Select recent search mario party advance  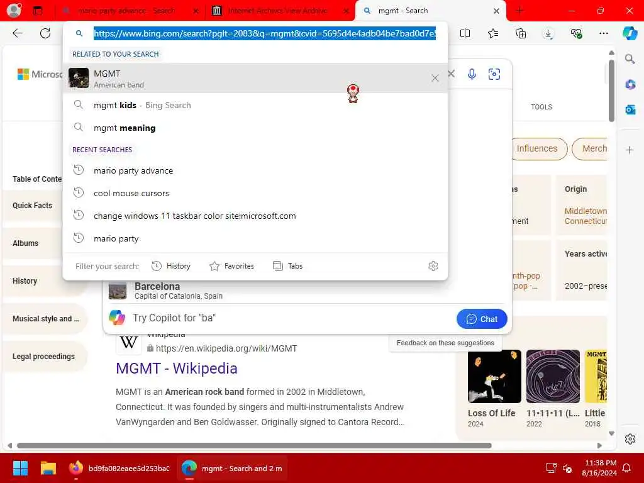255,170
